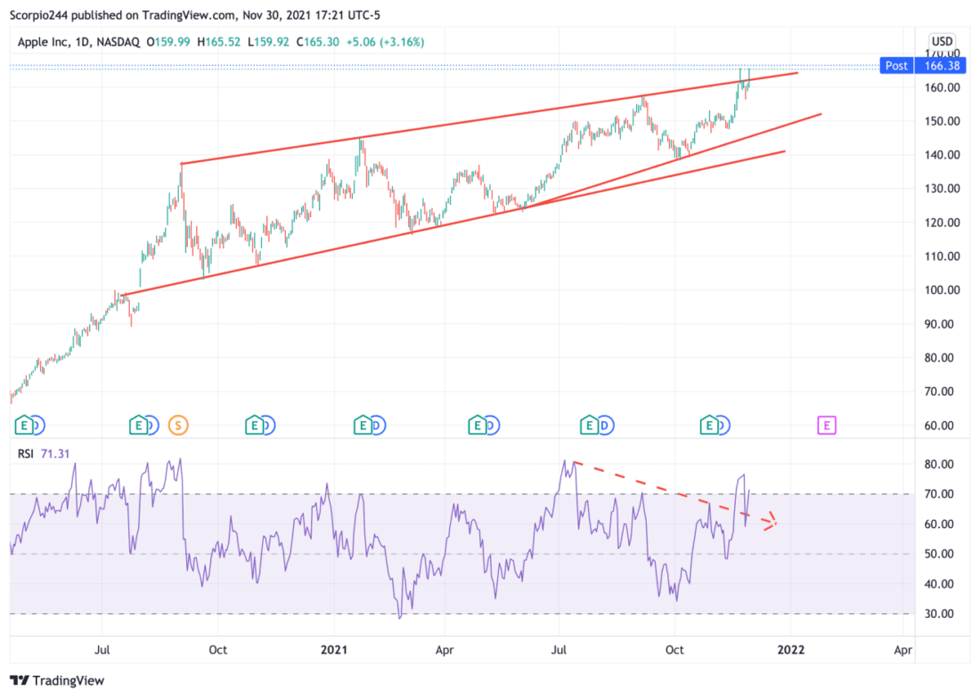Click the 2021 label on time axis
Image resolution: width=980 pixels, height=698 pixels.
(x=333, y=649)
